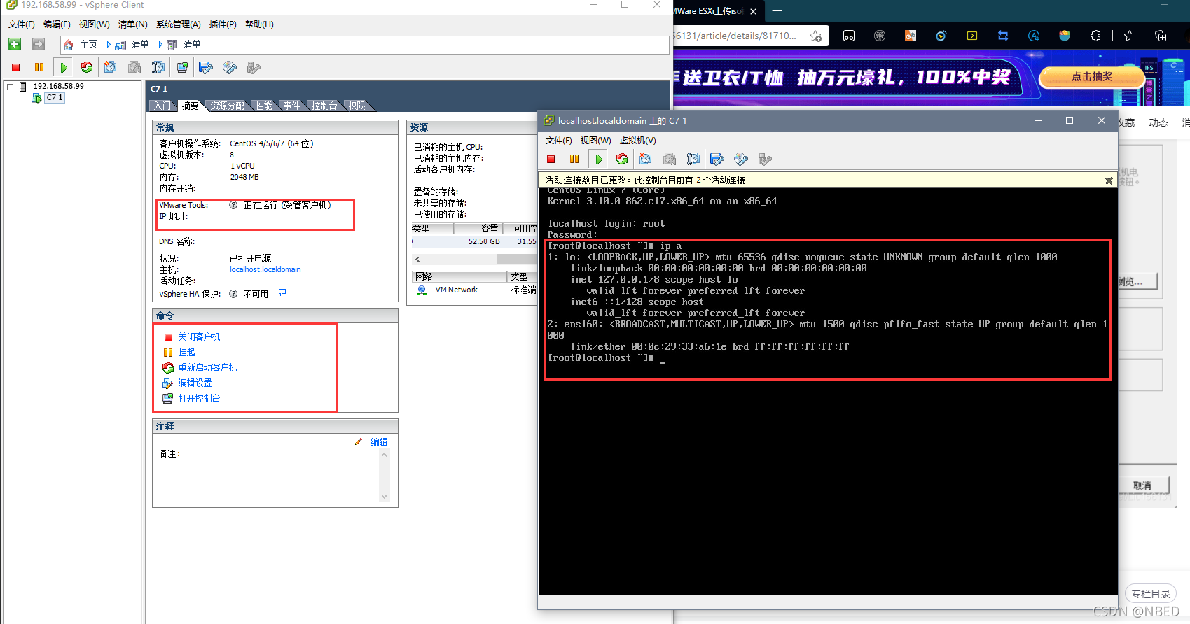The height and width of the screenshot is (624, 1190).
Task: Select the C7 1 virtual machine in tree
Action: pyautogui.click(x=55, y=98)
